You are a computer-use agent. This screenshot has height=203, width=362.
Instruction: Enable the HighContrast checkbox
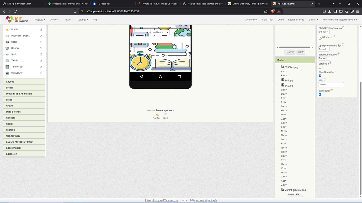[x=320, y=41]
